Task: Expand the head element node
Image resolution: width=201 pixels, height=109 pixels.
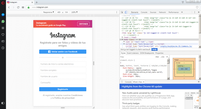Action: click(x=122, y=37)
